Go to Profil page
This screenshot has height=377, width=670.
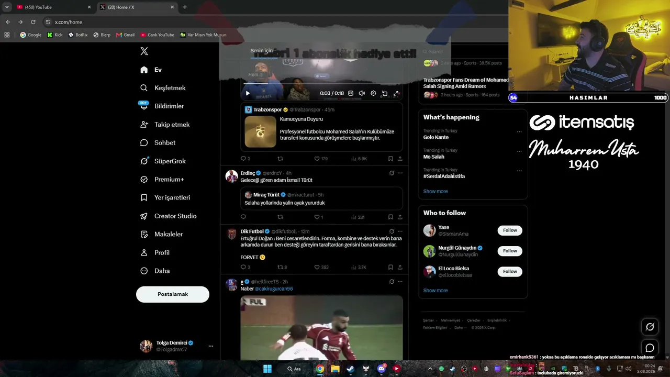(155, 253)
